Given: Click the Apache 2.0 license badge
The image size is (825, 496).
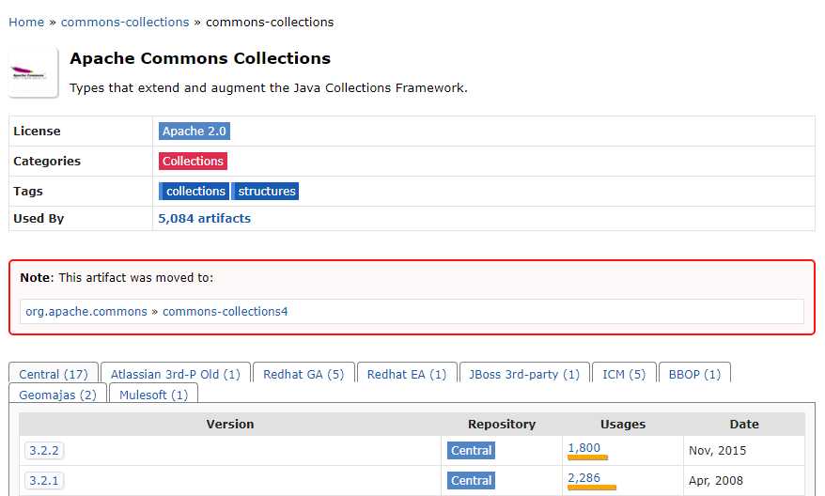Looking at the screenshot, I should pos(195,132).
